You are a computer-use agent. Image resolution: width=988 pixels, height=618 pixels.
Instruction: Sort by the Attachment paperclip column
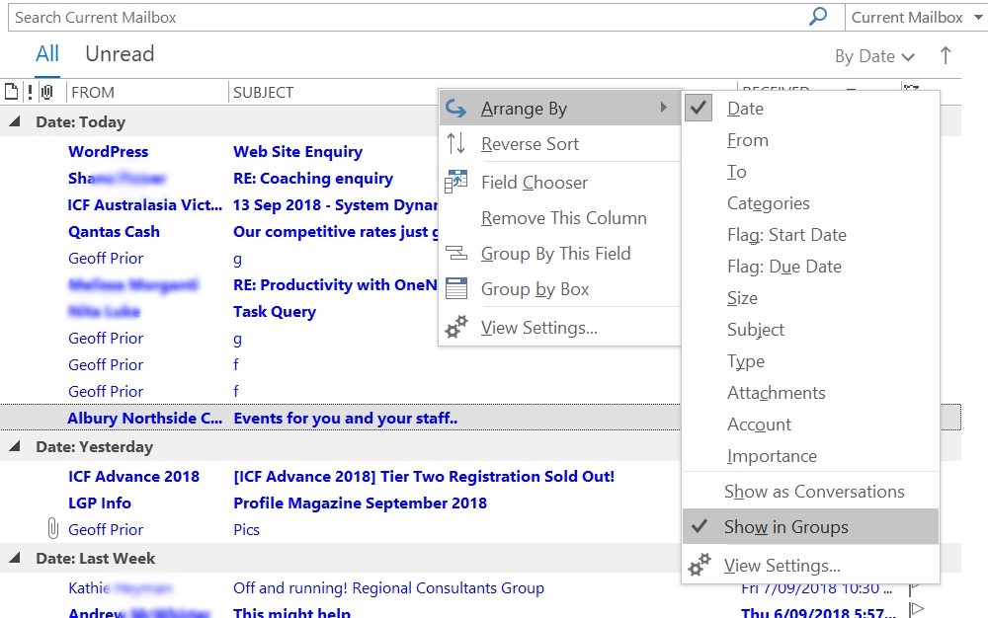pos(46,92)
